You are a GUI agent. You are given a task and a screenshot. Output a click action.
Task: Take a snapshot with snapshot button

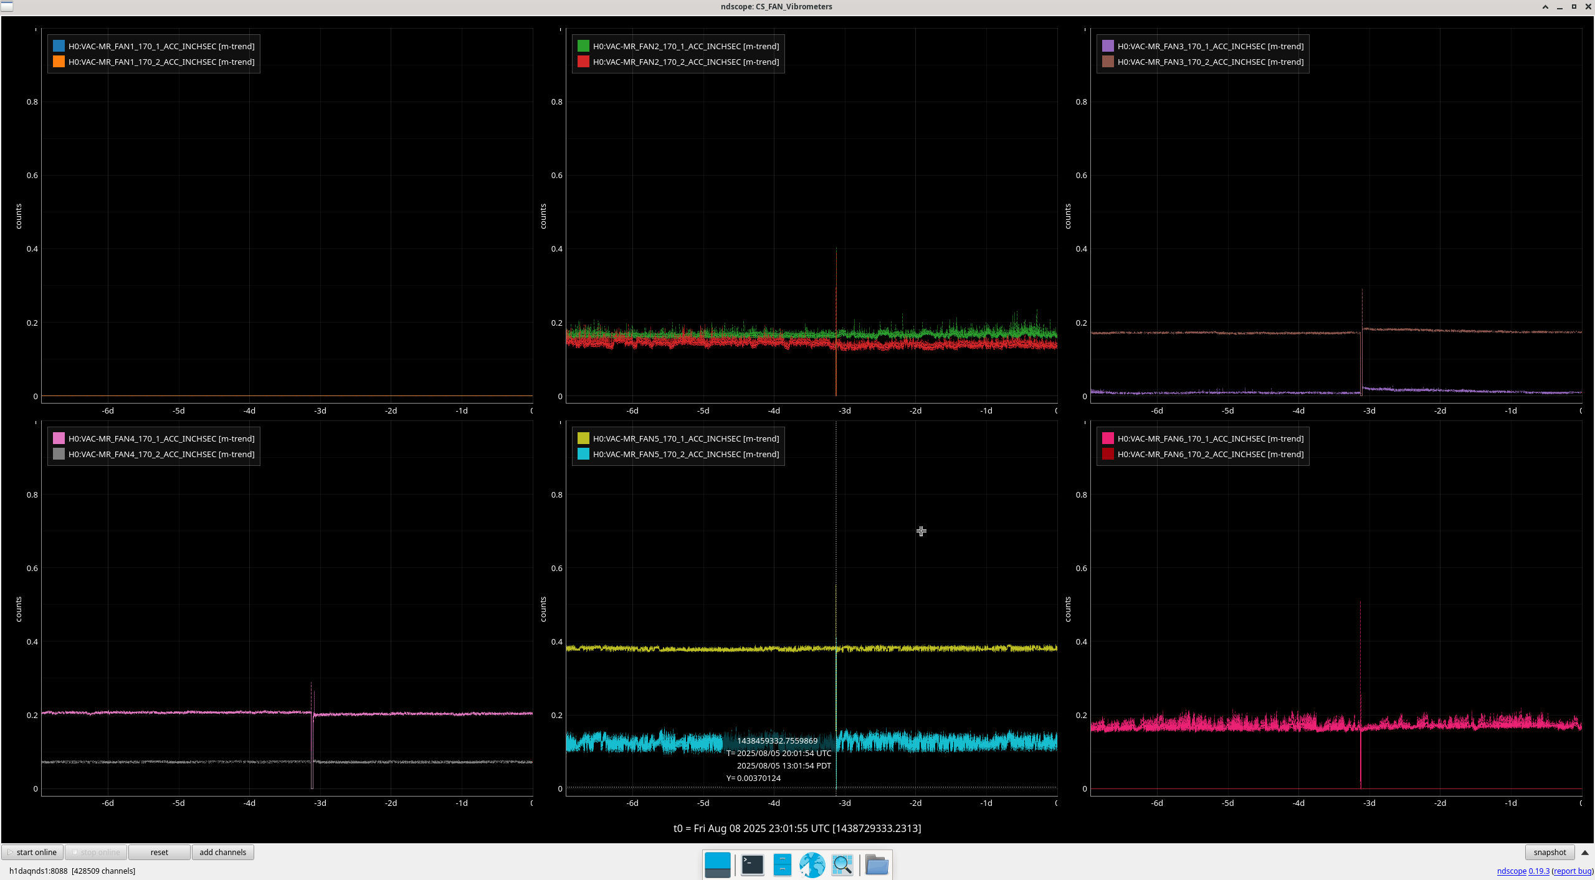pyautogui.click(x=1550, y=853)
